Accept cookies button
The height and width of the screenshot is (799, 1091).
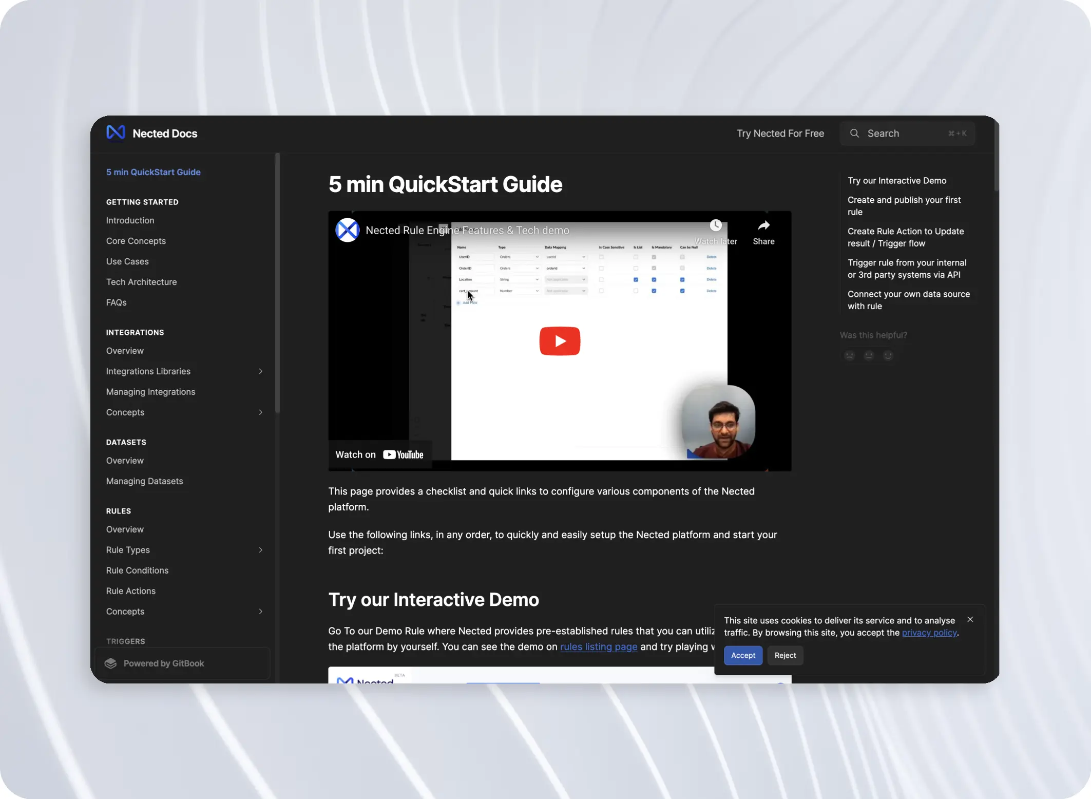(x=742, y=655)
